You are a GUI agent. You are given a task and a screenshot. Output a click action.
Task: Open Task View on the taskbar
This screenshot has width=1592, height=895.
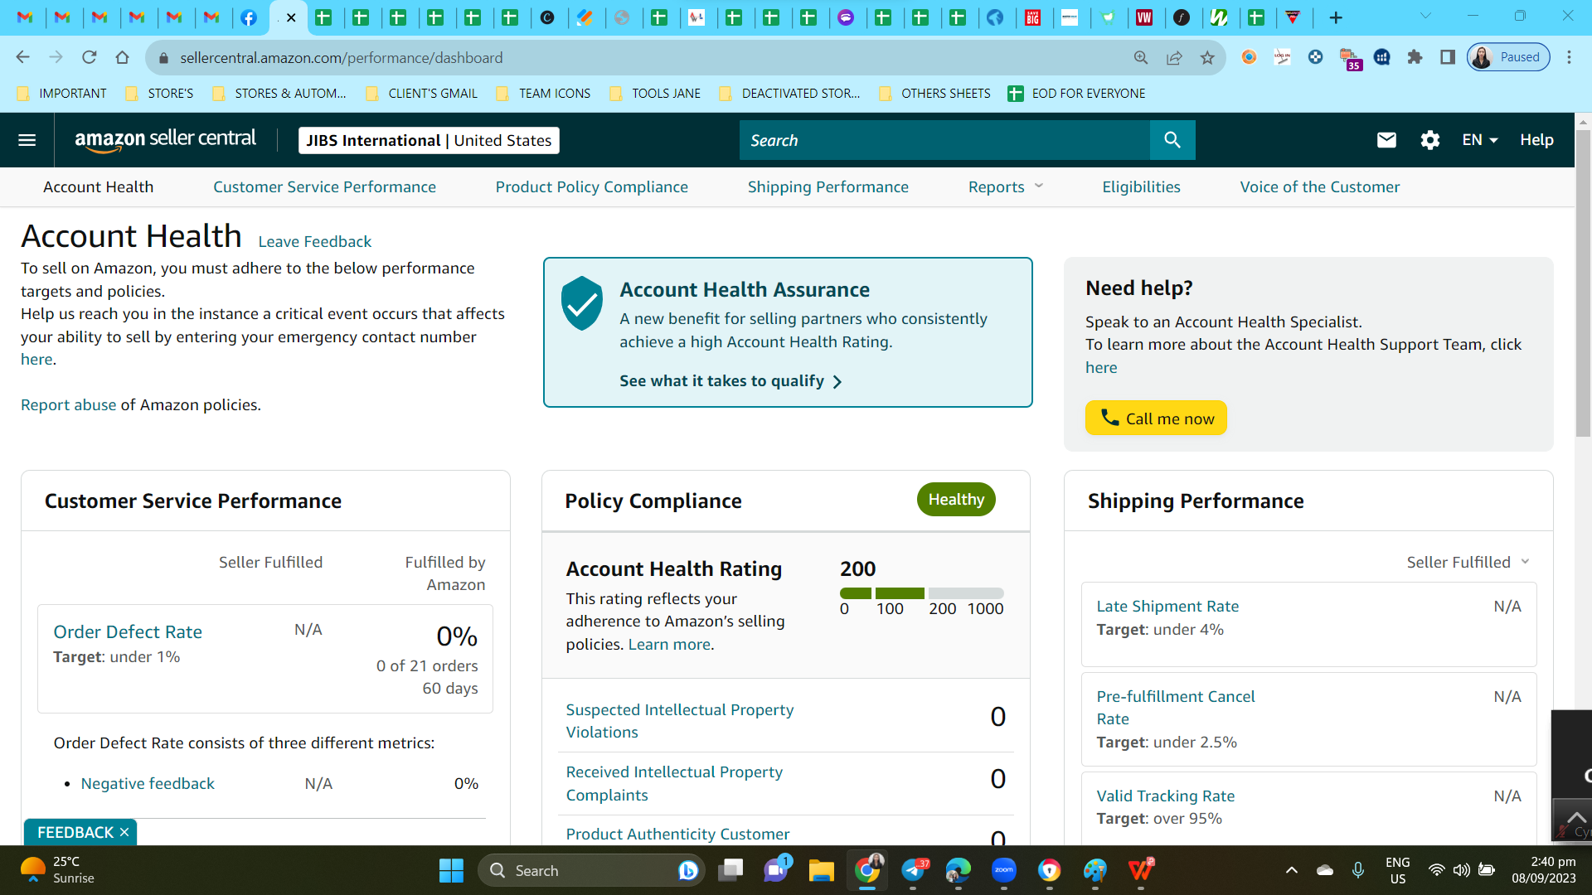click(x=730, y=870)
